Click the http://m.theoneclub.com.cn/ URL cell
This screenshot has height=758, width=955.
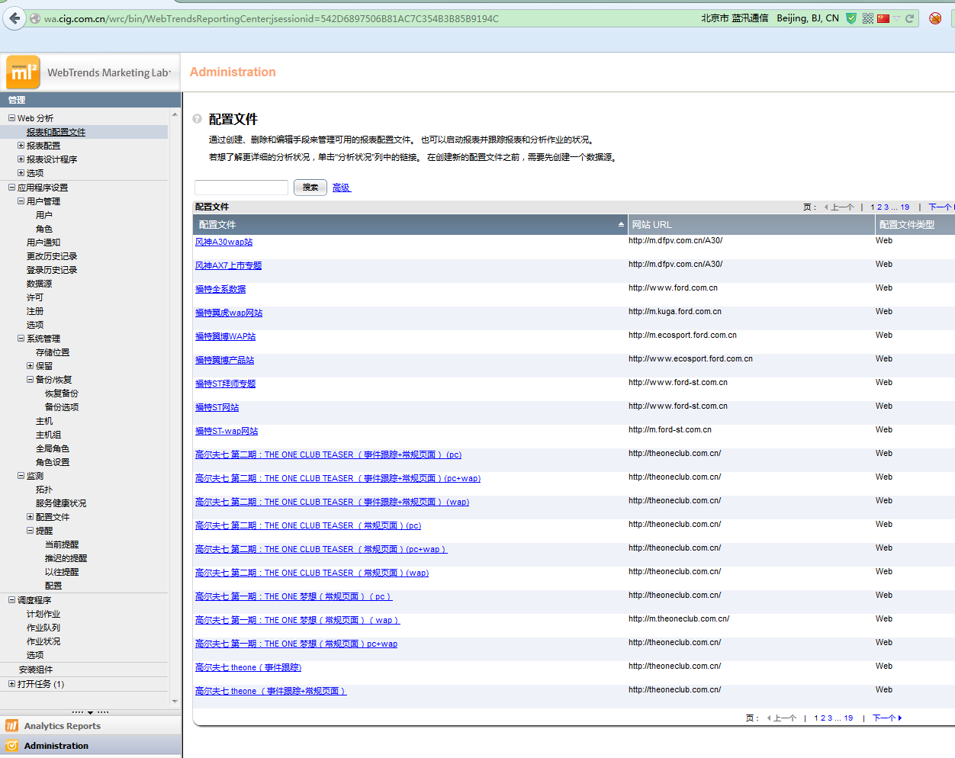679,619
